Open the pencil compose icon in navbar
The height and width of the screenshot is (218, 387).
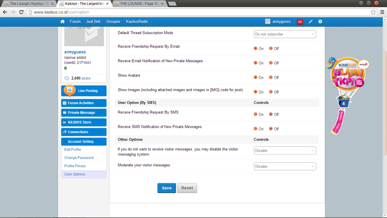pyautogui.click(x=311, y=21)
